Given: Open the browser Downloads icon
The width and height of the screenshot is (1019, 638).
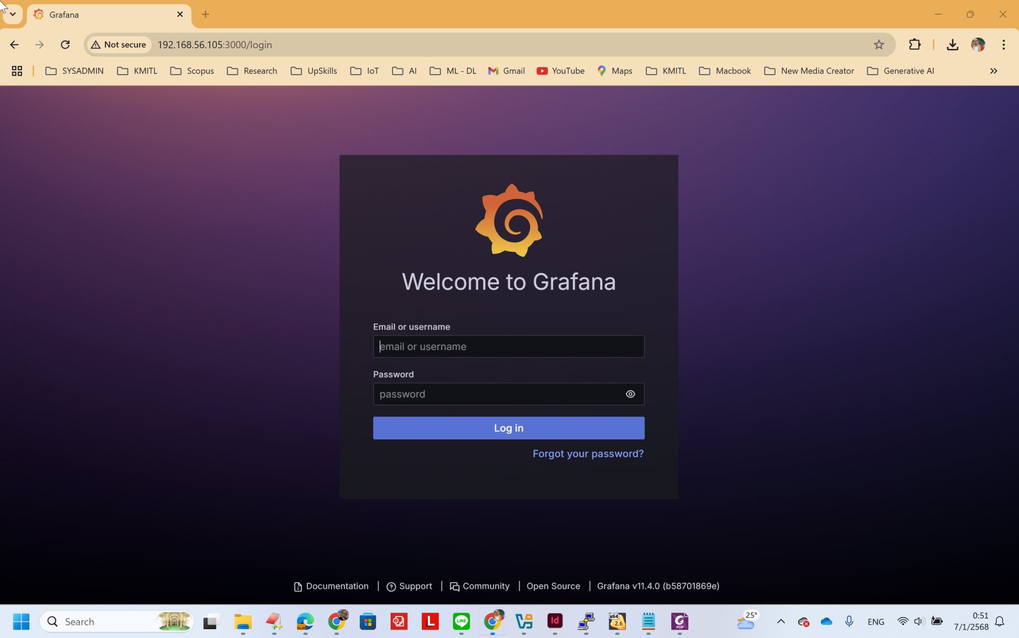Looking at the screenshot, I should click(953, 44).
